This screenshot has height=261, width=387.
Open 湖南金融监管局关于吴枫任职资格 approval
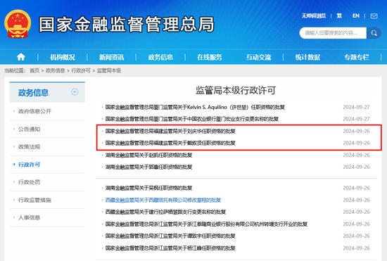click(148, 188)
